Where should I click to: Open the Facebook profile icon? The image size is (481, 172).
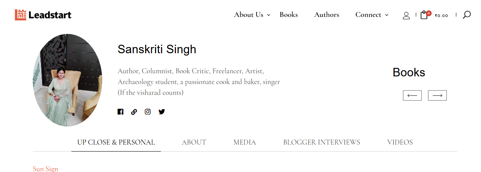[120, 112]
